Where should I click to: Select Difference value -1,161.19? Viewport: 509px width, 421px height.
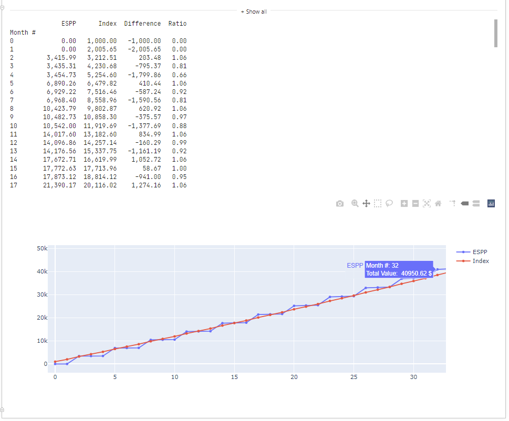pos(144,151)
